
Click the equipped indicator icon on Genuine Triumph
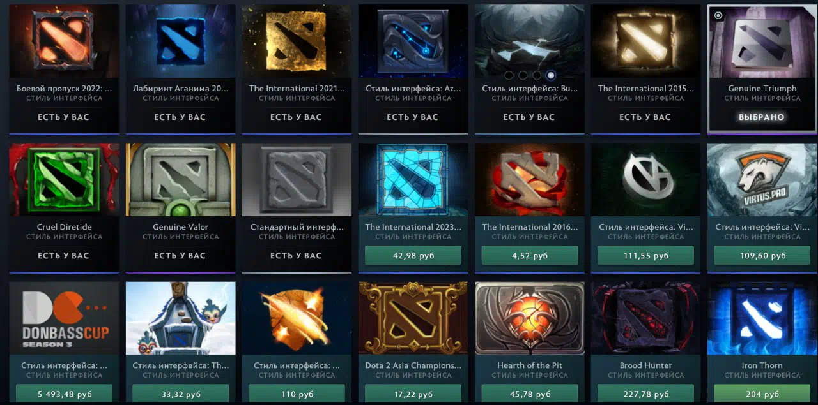coord(718,15)
